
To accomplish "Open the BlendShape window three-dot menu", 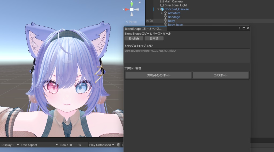I will tap(239, 28).
